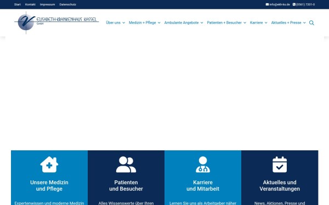Expand the chevron next to Aktuelles + Presse

tap(304, 23)
